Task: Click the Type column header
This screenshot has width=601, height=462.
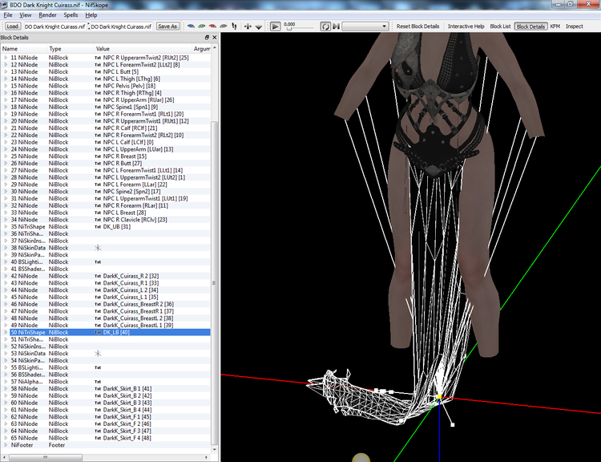Action: click(x=71, y=49)
